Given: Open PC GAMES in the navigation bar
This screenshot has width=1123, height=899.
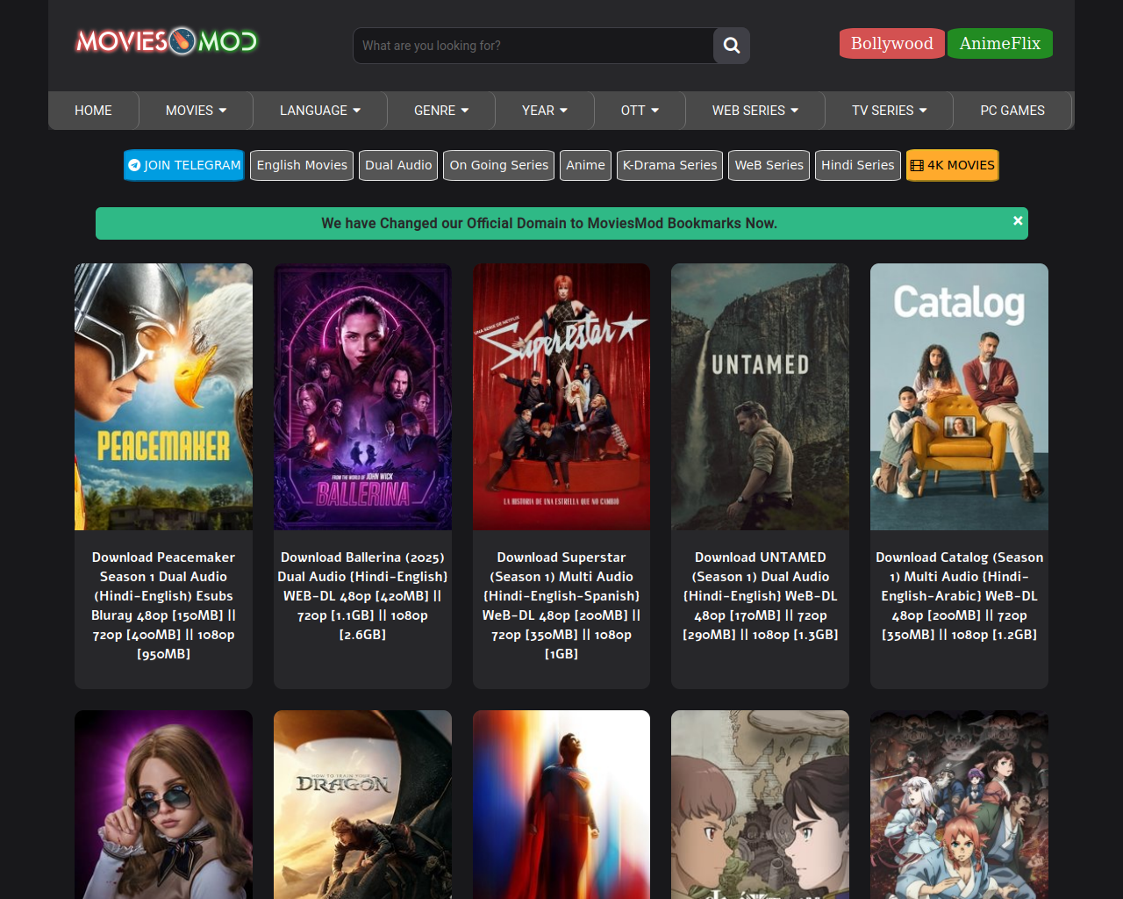Looking at the screenshot, I should coord(1012,111).
